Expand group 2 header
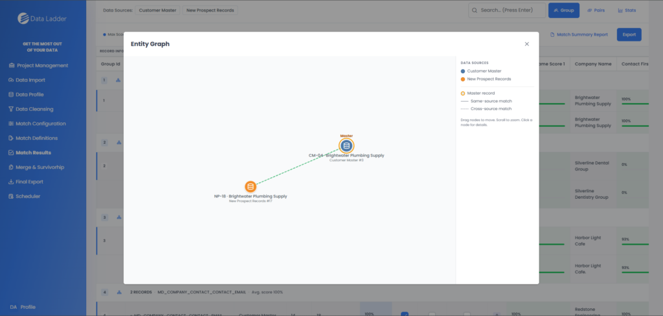 coord(104,142)
